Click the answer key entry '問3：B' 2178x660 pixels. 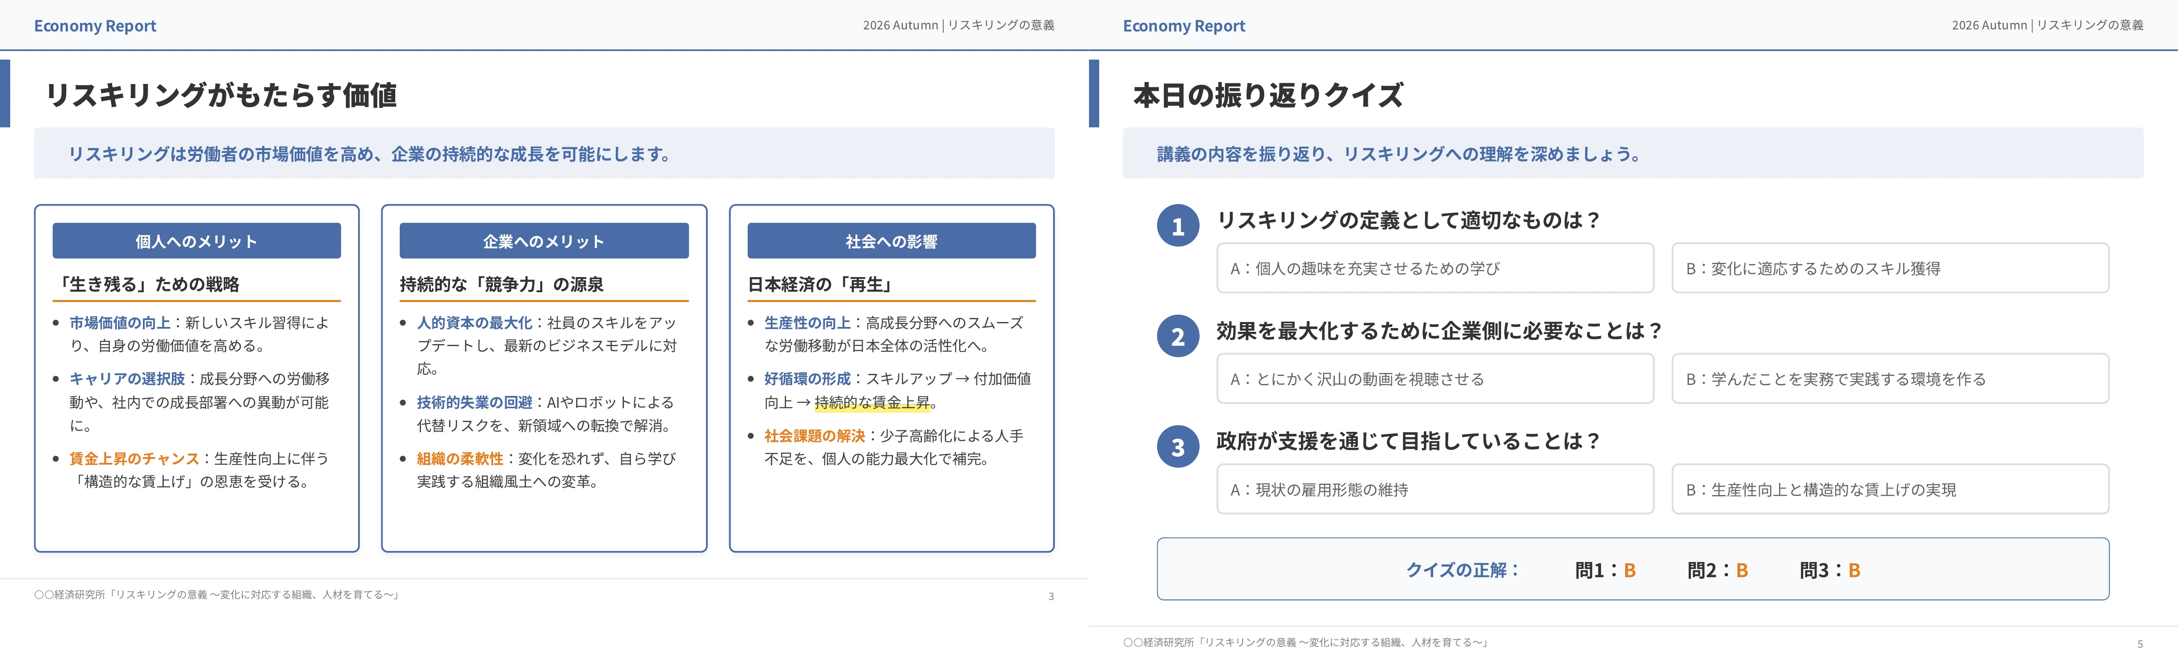tap(1831, 571)
